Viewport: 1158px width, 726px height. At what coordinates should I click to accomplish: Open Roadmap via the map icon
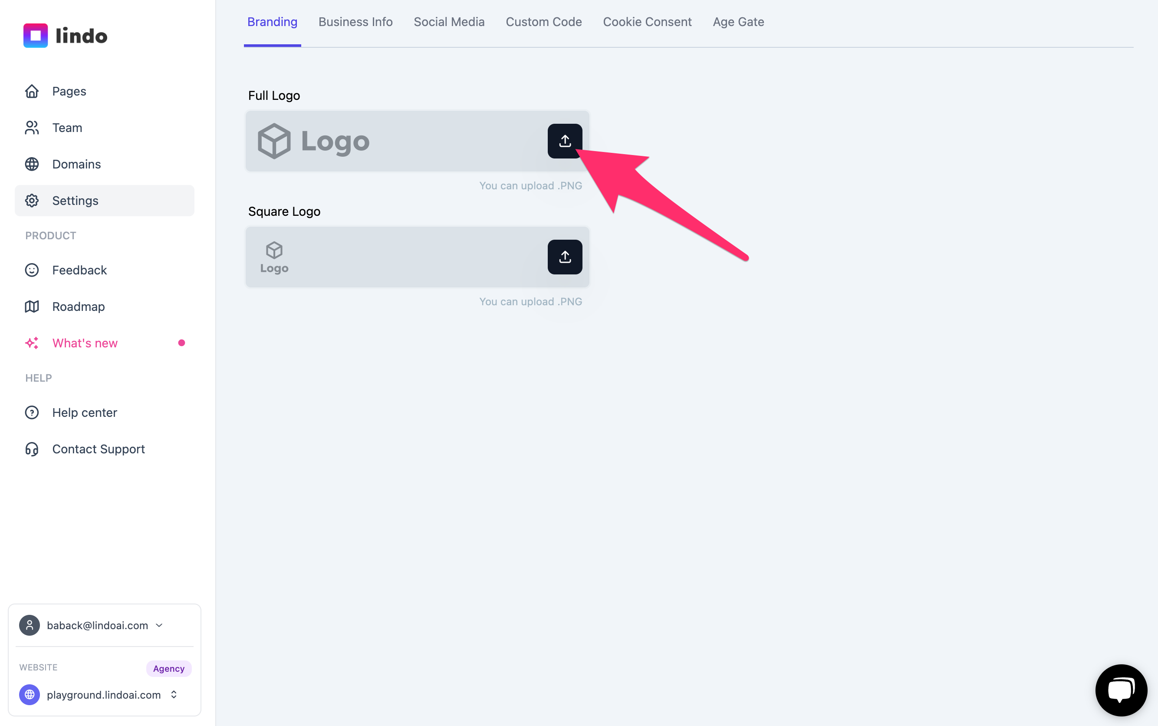click(32, 307)
